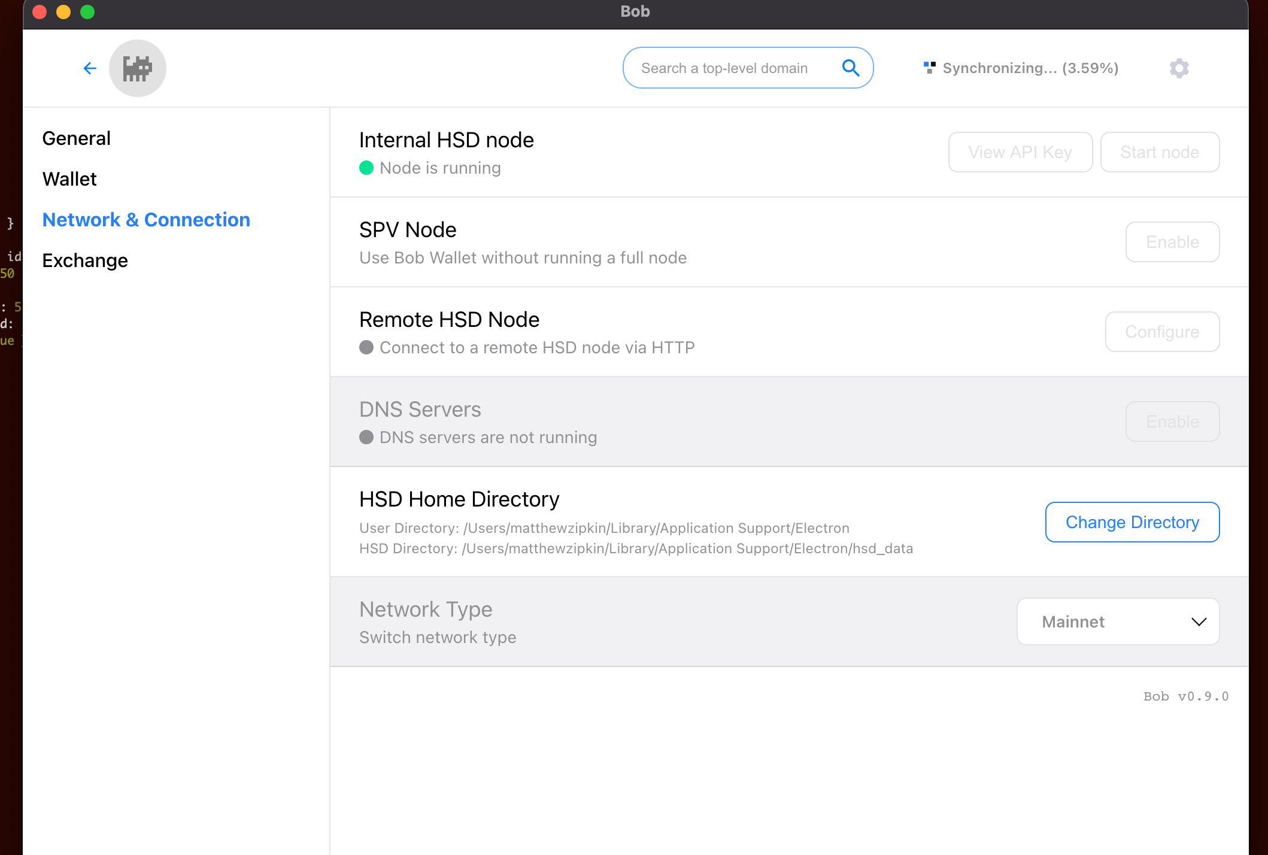Click the View API Key button
1268x855 pixels.
point(1020,152)
